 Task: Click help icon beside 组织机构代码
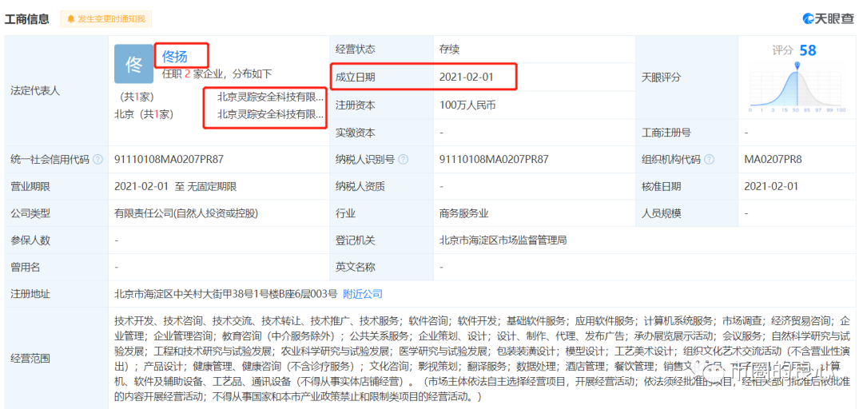point(709,160)
